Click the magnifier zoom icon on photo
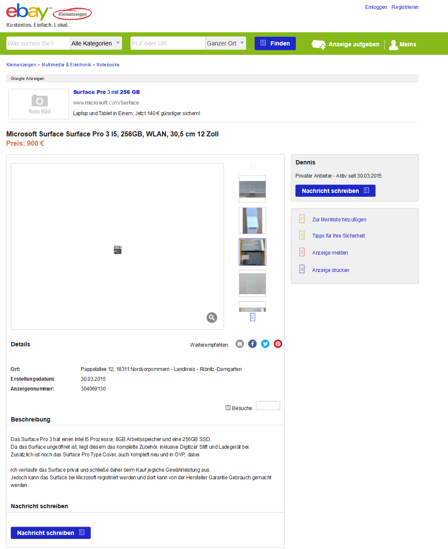Screen dimensions: 448x549 coord(212,317)
